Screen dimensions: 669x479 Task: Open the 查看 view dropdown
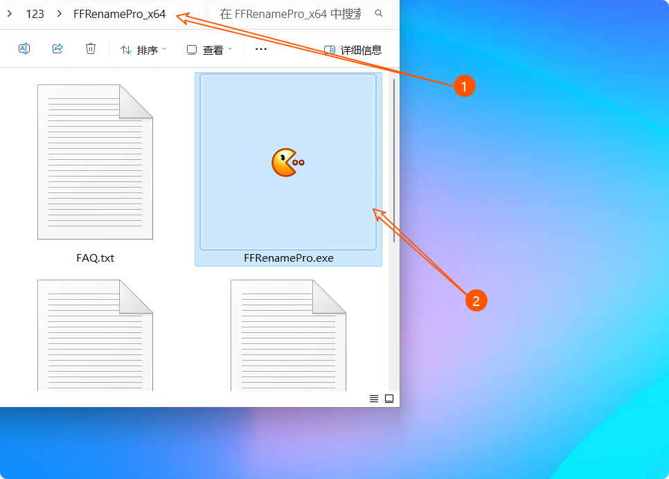[209, 50]
